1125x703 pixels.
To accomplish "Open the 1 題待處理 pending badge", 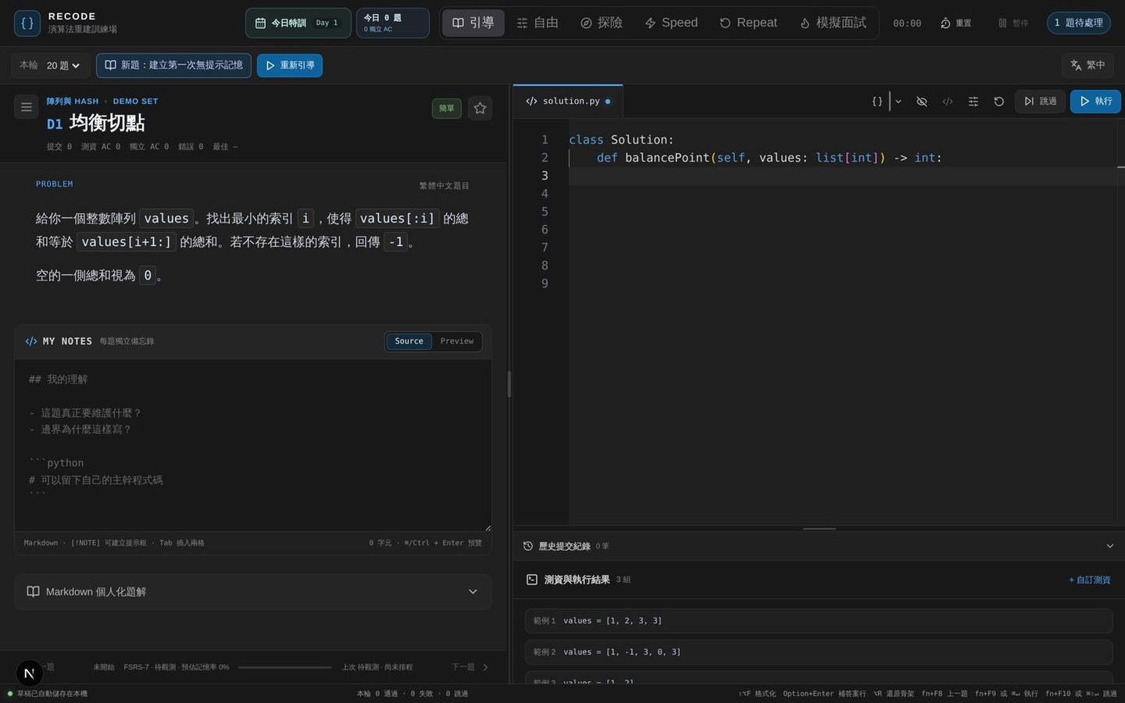I will click(1079, 23).
